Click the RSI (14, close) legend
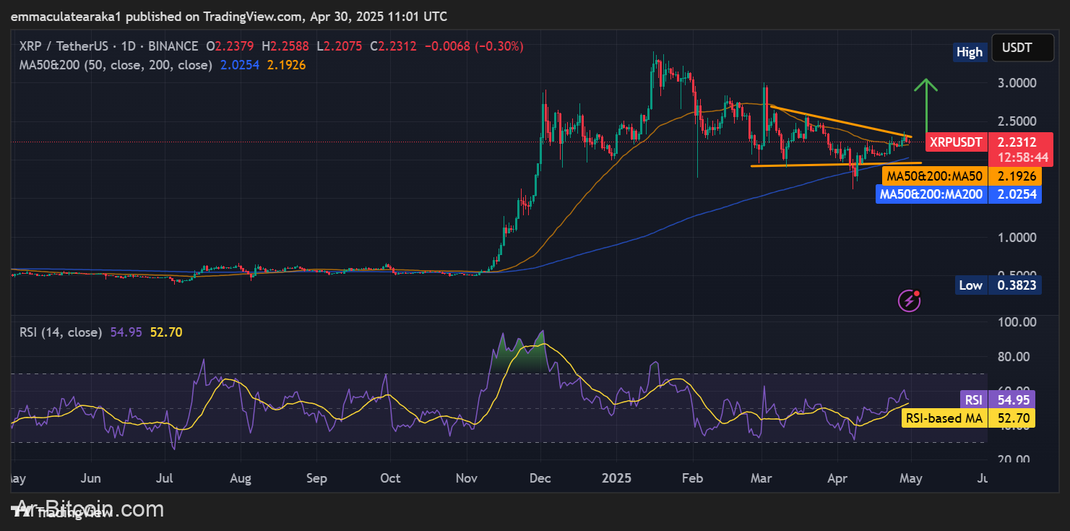The image size is (1070, 531). [x=61, y=332]
